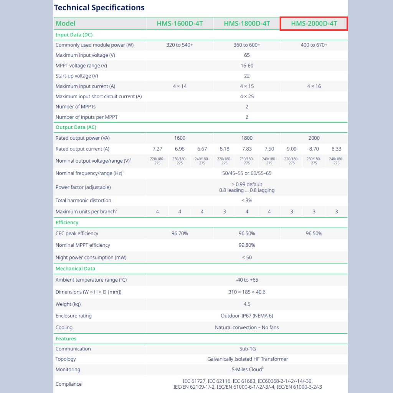The height and width of the screenshot is (393, 393).
Task: Click the '400 to 670+' module power cell
Action: [314, 45]
